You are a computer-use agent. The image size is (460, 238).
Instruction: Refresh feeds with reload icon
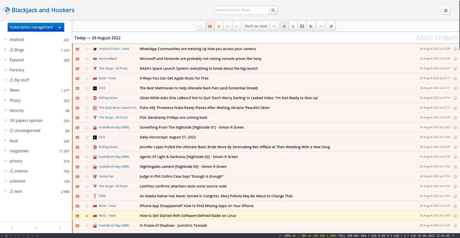click(x=331, y=26)
